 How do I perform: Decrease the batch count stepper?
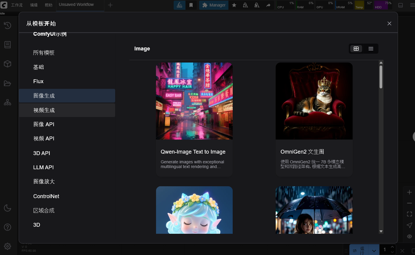(x=392, y=252)
